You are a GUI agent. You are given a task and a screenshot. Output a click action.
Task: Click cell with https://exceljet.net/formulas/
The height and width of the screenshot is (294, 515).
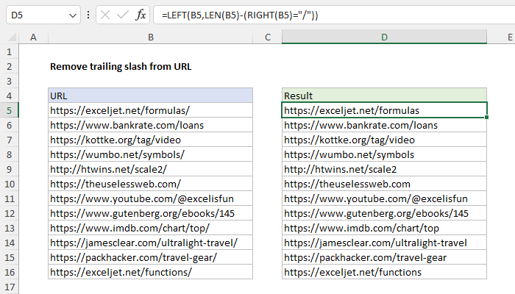[150, 110]
